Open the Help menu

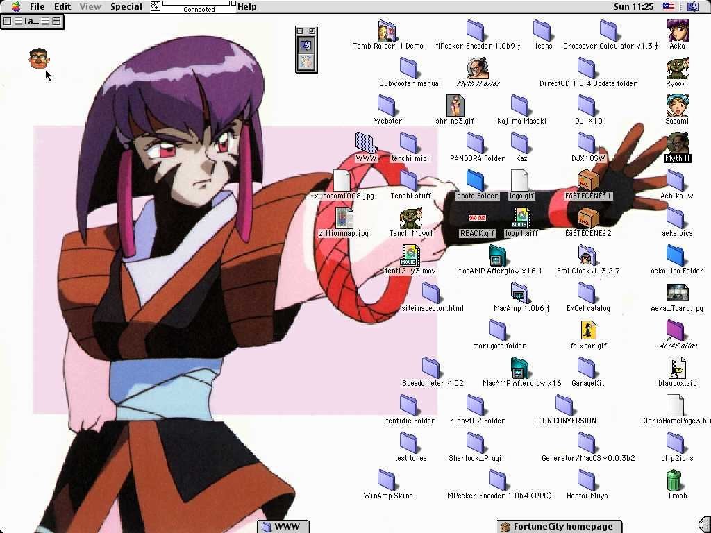(x=246, y=7)
